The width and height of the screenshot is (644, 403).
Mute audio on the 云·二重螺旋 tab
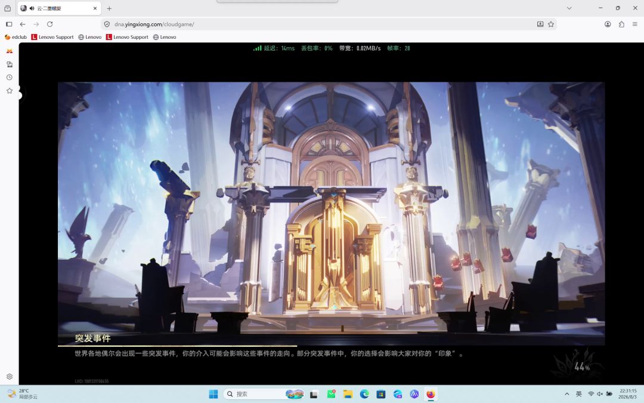[x=32, y=8]
